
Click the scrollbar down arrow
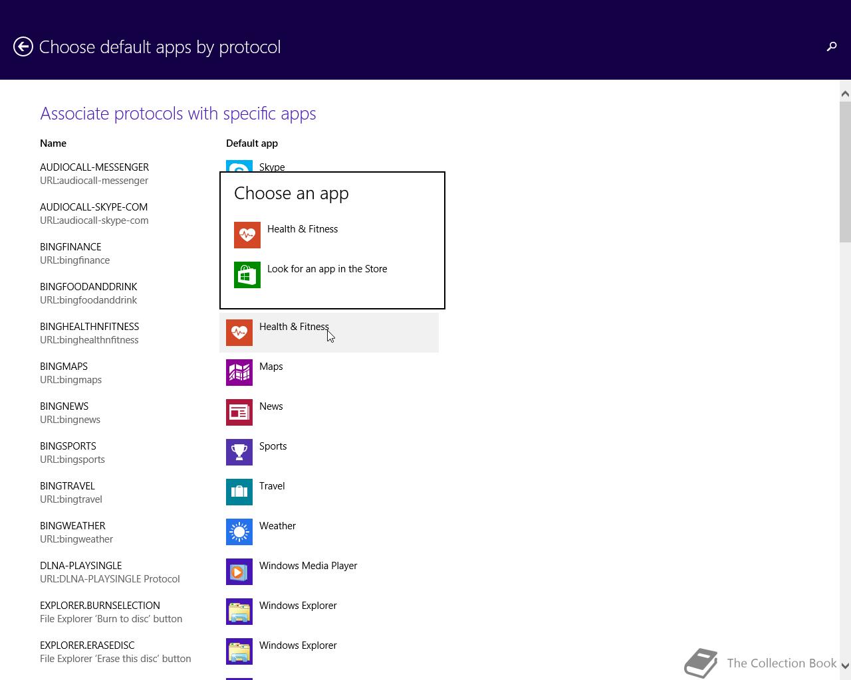[x=845, y=666]
